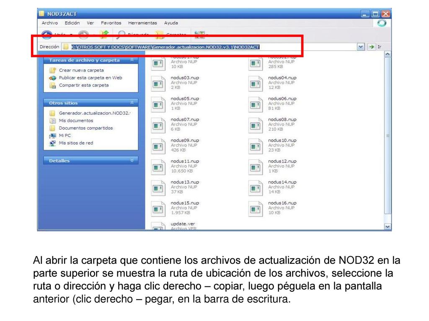
Task: Click the folder icon in address bar
Action: pos(66,47)
